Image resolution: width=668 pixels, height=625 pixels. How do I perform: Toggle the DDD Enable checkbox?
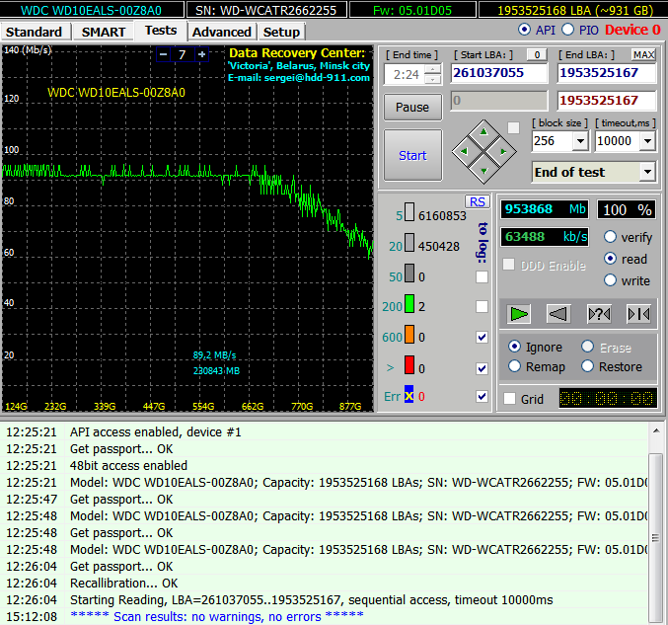(508, 265)
